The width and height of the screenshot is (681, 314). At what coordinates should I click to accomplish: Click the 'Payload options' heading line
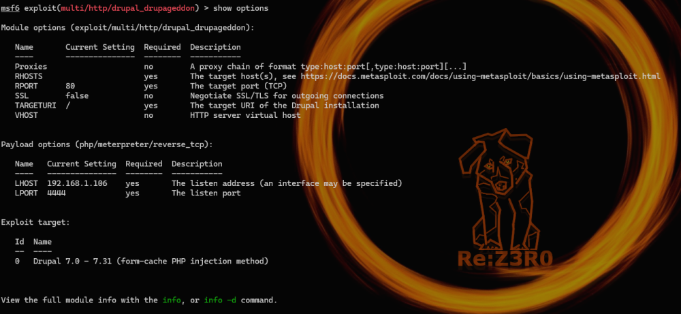[107, 144]
